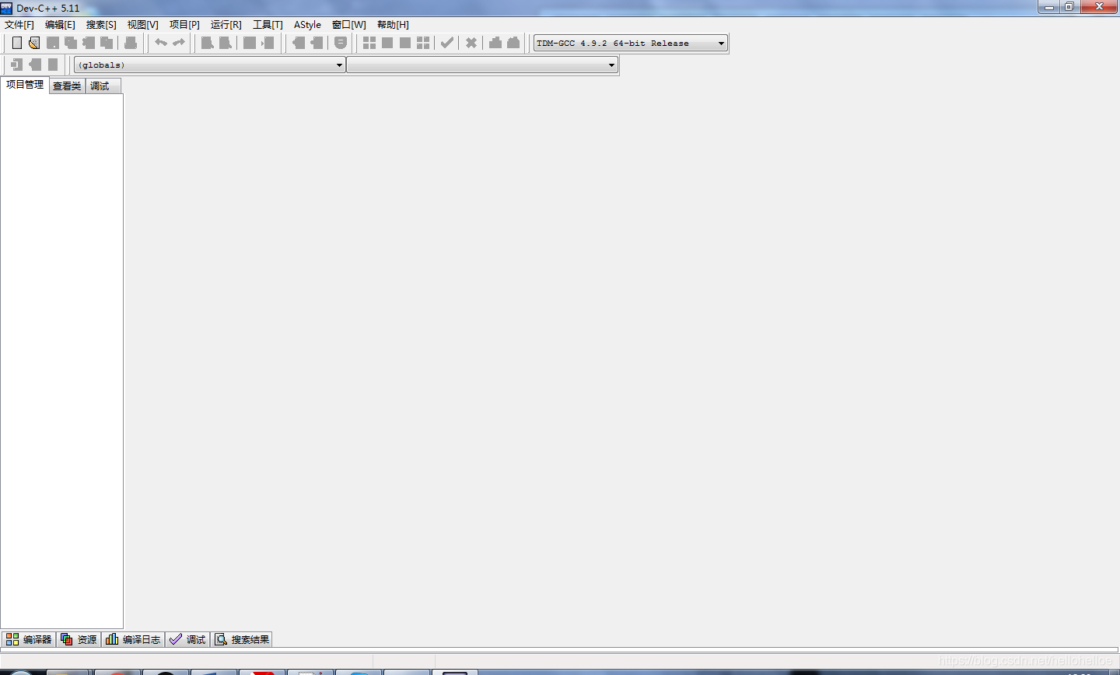Open the 资源 bottom tab
Screen dimensions: 1120x675
point(79,639)
